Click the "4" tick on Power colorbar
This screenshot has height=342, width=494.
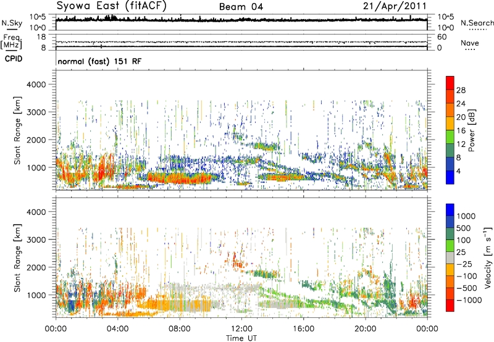(459, 171)
